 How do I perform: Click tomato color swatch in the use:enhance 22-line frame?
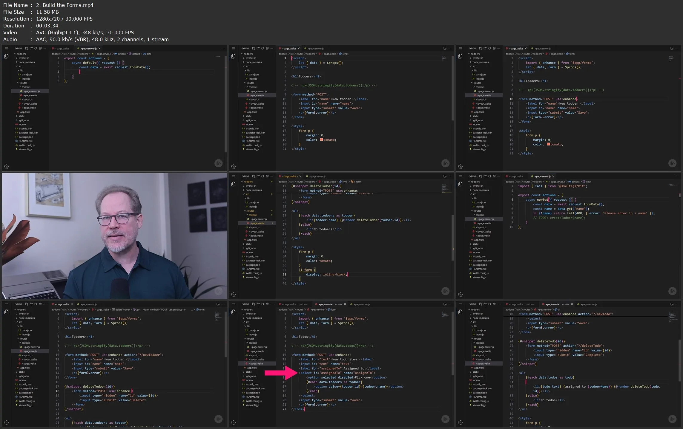(548, 144)
